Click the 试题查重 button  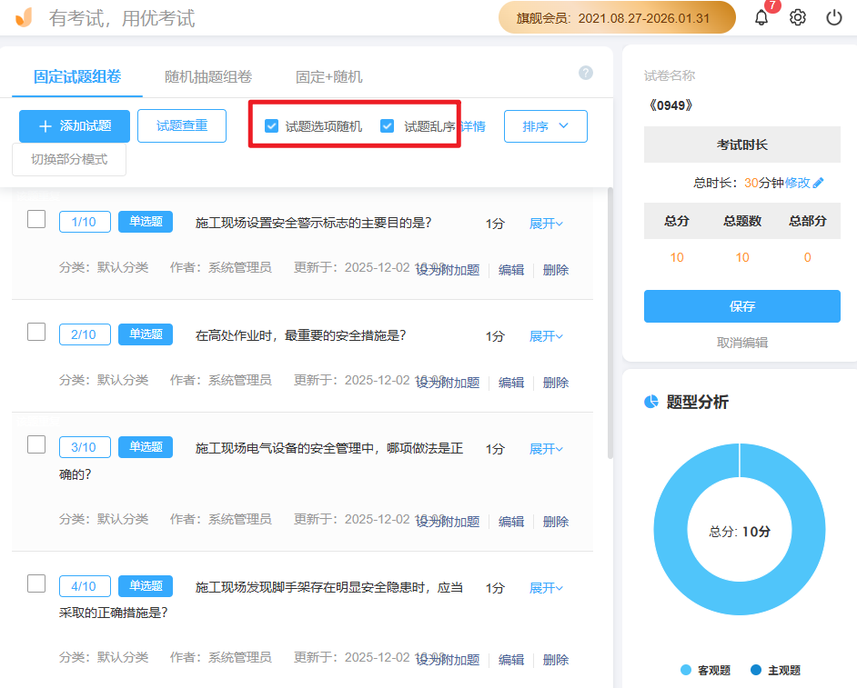tap(181, 125)
